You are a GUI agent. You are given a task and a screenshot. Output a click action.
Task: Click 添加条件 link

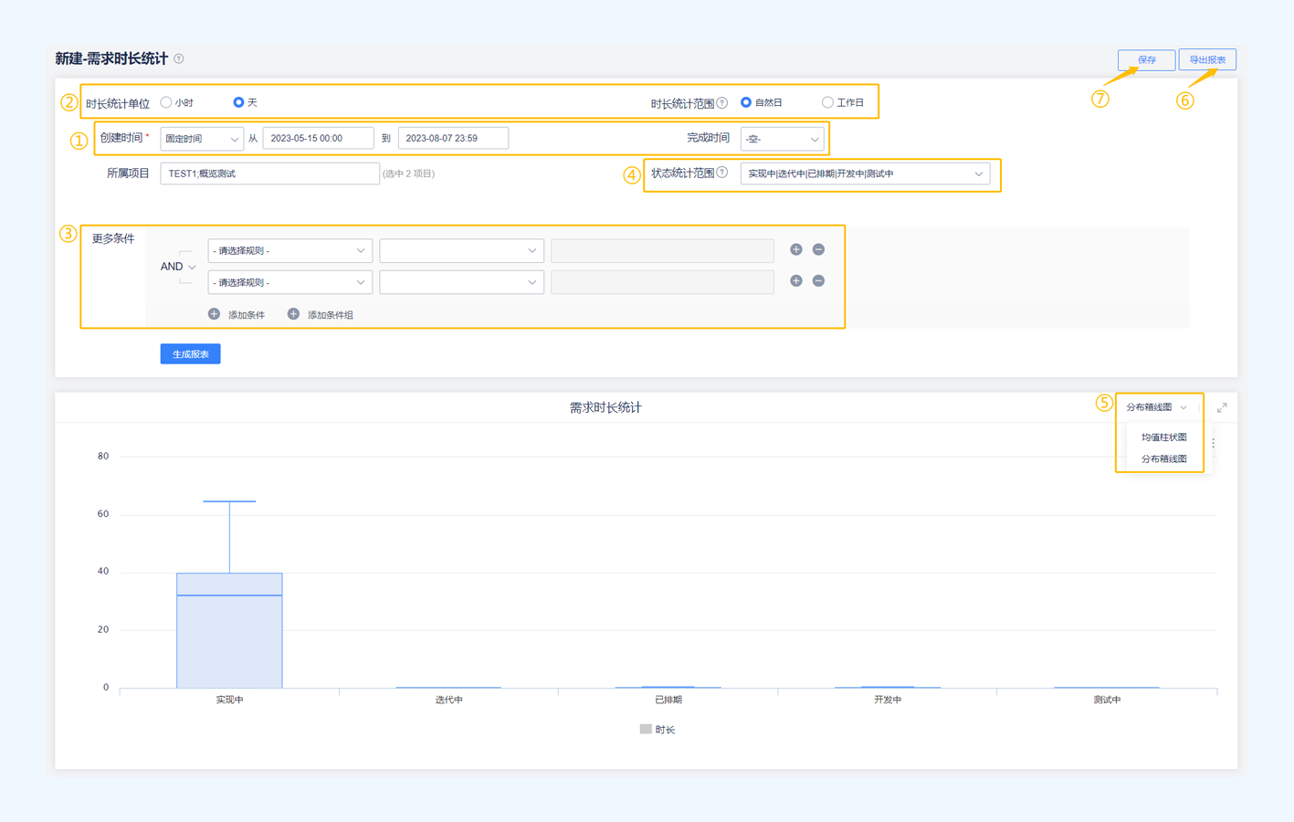coord(247,314)
